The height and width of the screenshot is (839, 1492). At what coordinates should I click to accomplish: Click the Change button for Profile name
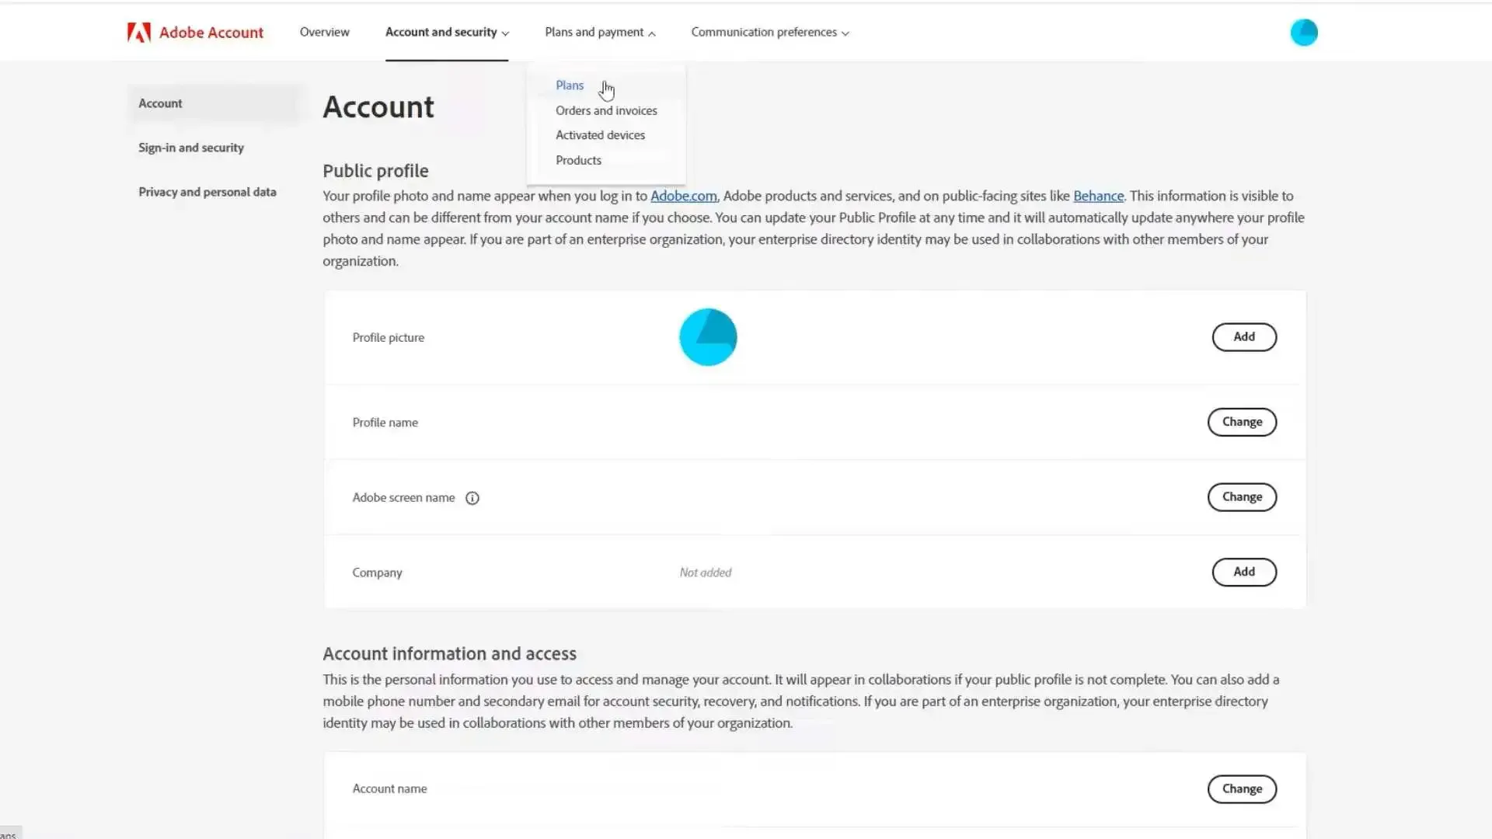[1242, 421]
